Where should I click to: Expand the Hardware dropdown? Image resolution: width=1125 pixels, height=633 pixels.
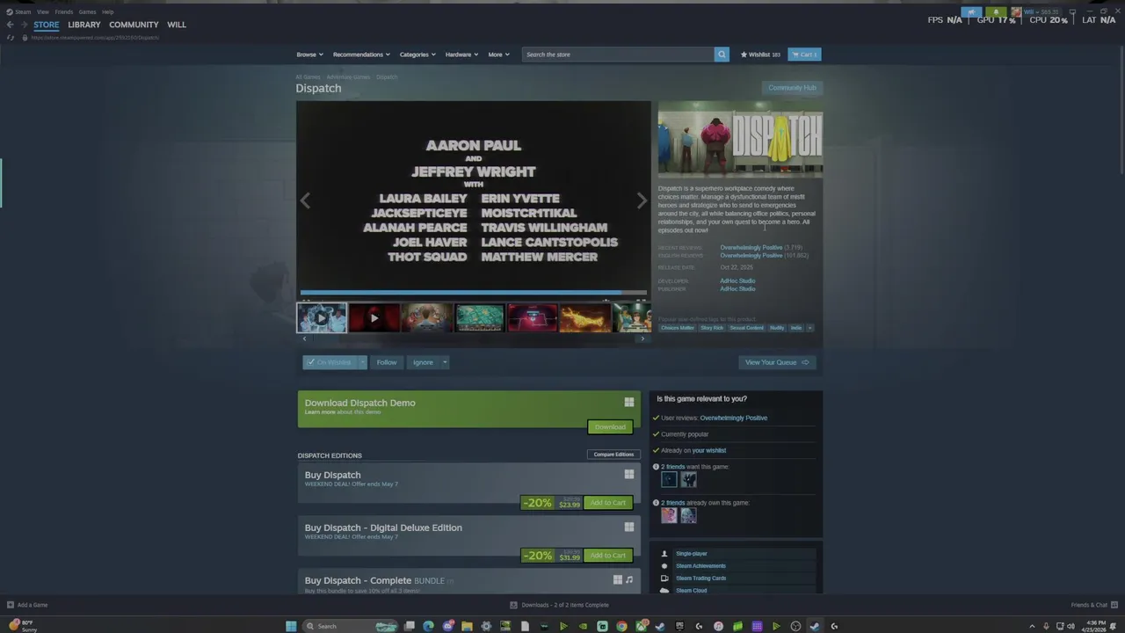[461, 55]
